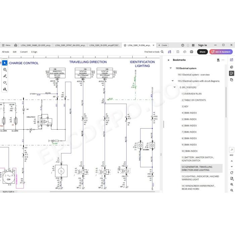235x235 pixels.
Task: Open the Convert toolbar item
Action: [24, 52]
